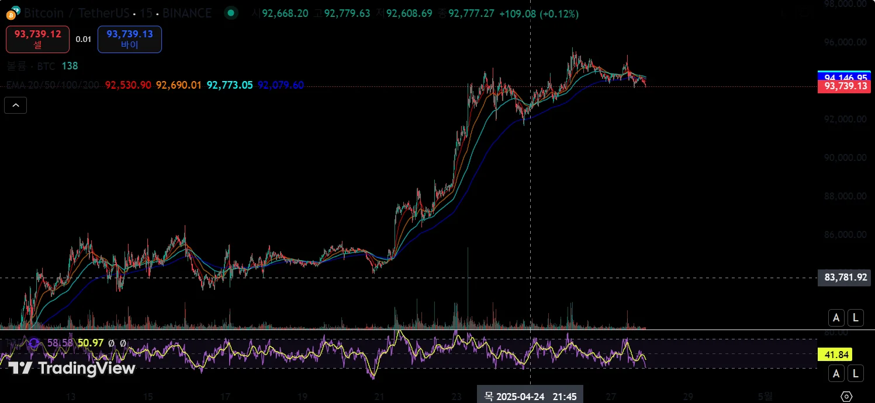This screenshot has width=875, height=403.
Task: Click the cyan EMA value 92,773.05
Action: coord(230,85)
